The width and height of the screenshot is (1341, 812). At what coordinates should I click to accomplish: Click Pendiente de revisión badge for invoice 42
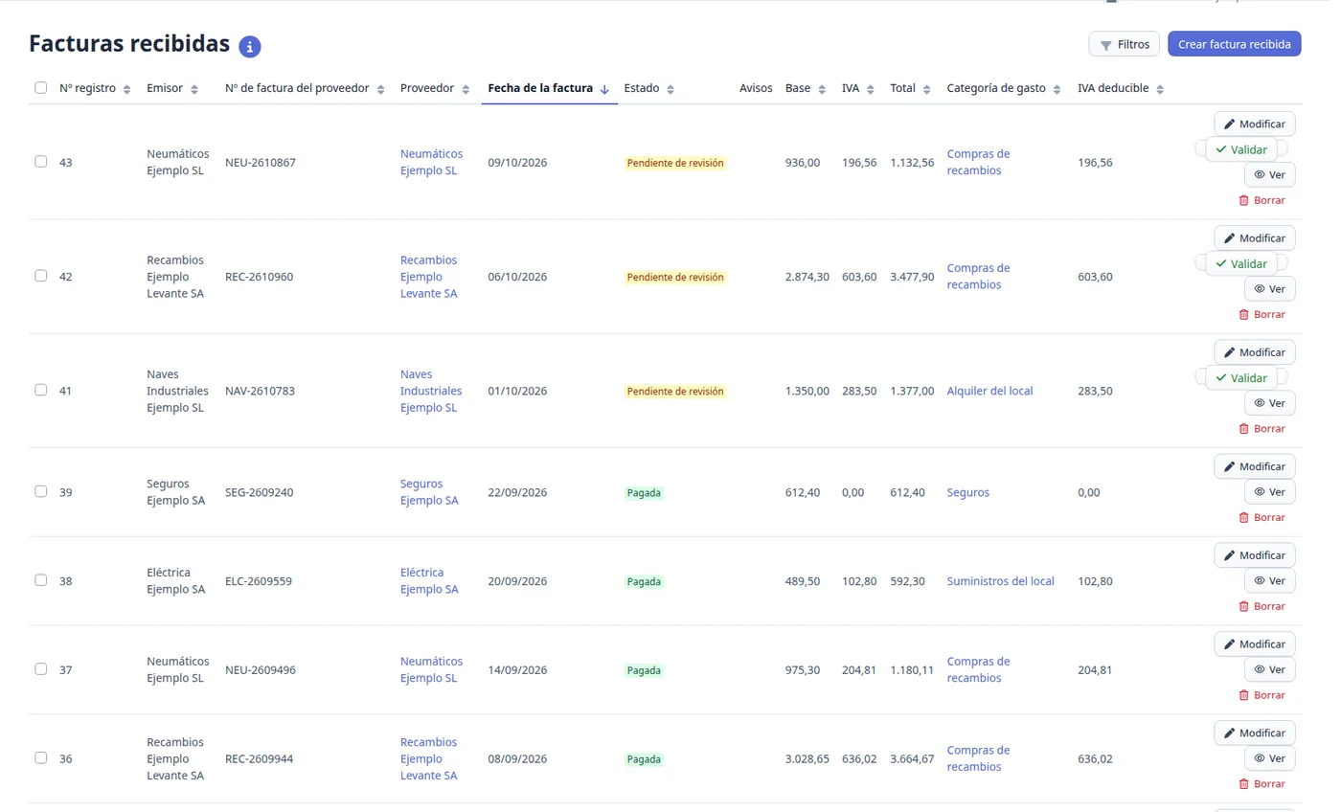675,277
